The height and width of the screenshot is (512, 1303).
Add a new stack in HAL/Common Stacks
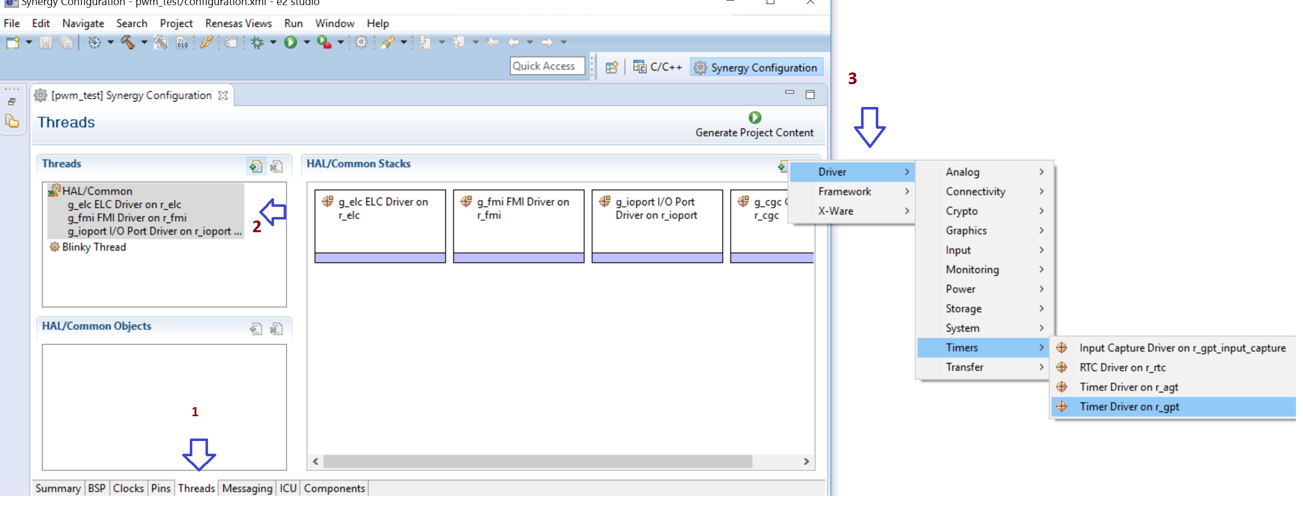pyautogui.click(x=782, y=166)
